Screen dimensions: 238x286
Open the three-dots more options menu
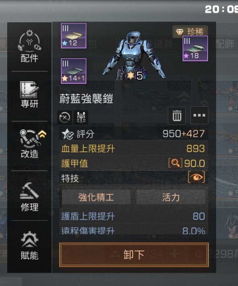click(199, 115)
